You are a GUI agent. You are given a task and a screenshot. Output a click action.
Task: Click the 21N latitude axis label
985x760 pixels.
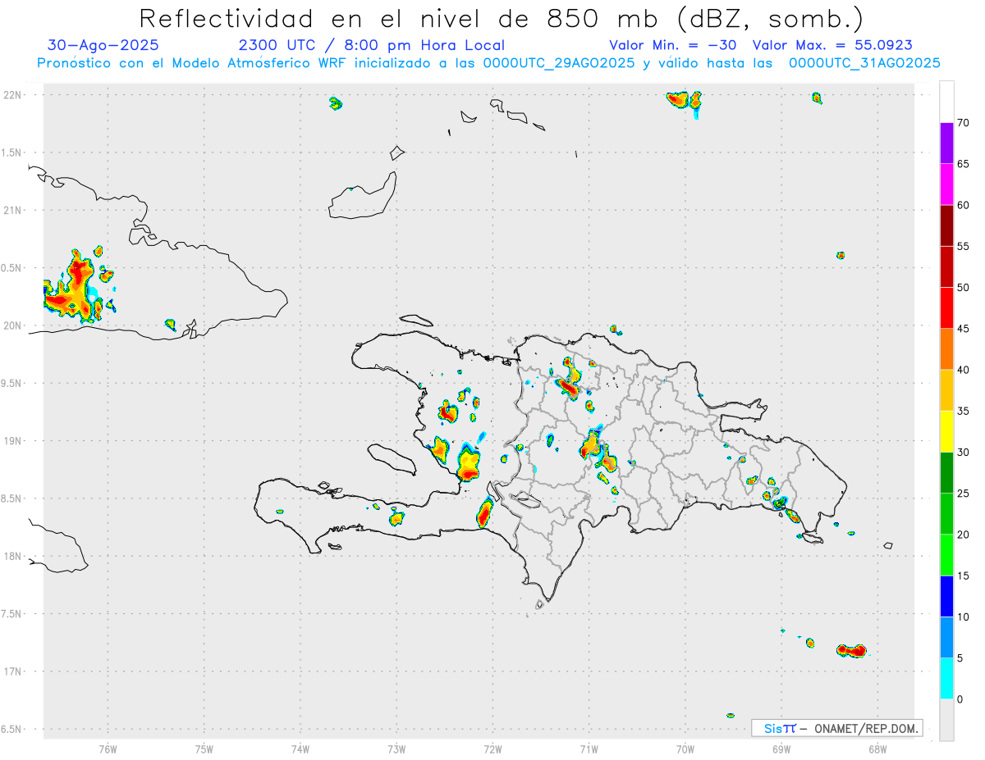pyautogui.click(x=14, y=211)
